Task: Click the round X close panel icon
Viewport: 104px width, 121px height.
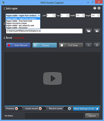Action: (99, 8)
